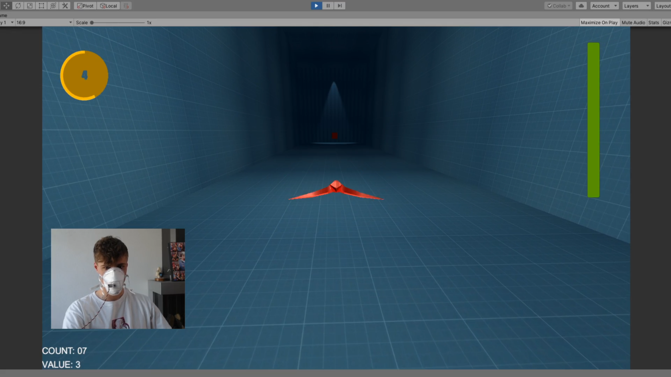This screenshot has height=377, width=671.
Task: Click the orange countdown timer circle
Action: pyautogui.click(x=84, y=75)
